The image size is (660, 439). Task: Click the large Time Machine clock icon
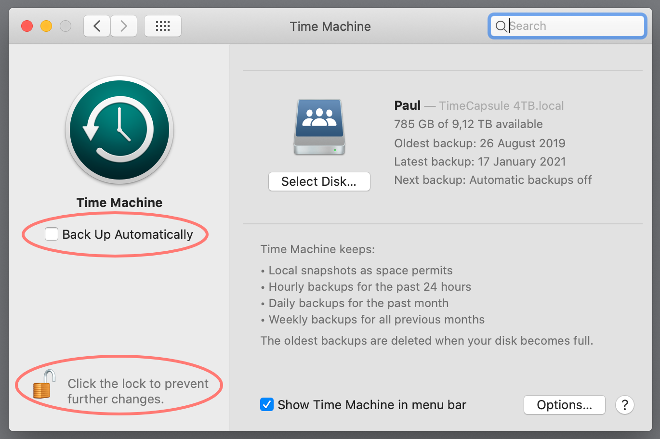click(119, 130)
